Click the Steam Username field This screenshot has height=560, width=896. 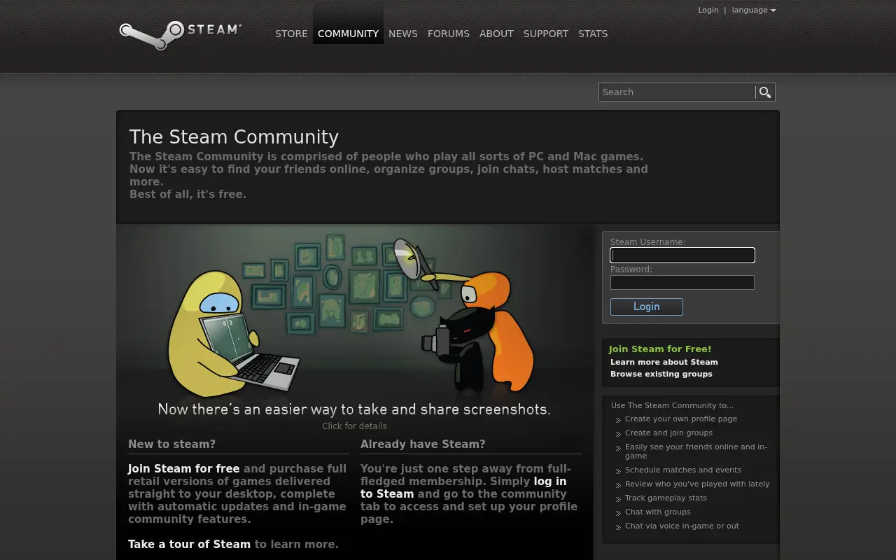coord(682,255)
